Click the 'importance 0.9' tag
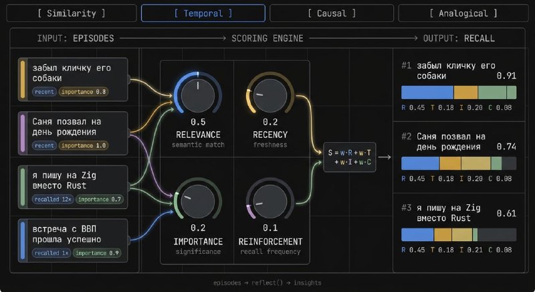This screenshot has height=292, width=535. [x=97, y=253]
